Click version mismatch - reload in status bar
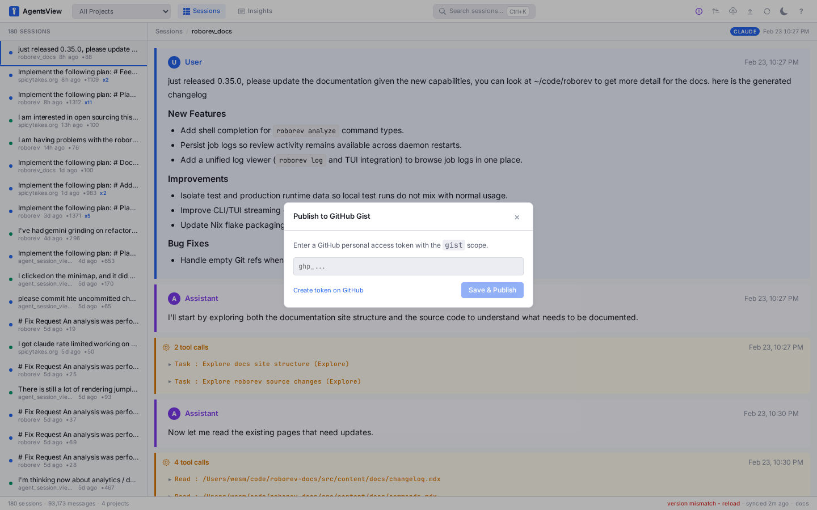817x510 pixels. 703,503
